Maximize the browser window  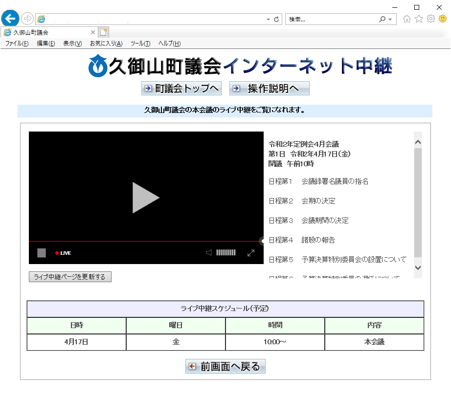(x=416, y=7)
